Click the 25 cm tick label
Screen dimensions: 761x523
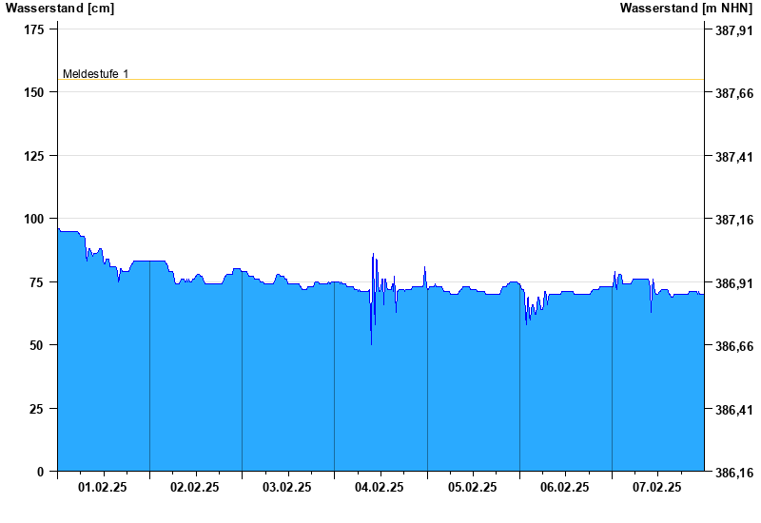(x=36, y=408)
